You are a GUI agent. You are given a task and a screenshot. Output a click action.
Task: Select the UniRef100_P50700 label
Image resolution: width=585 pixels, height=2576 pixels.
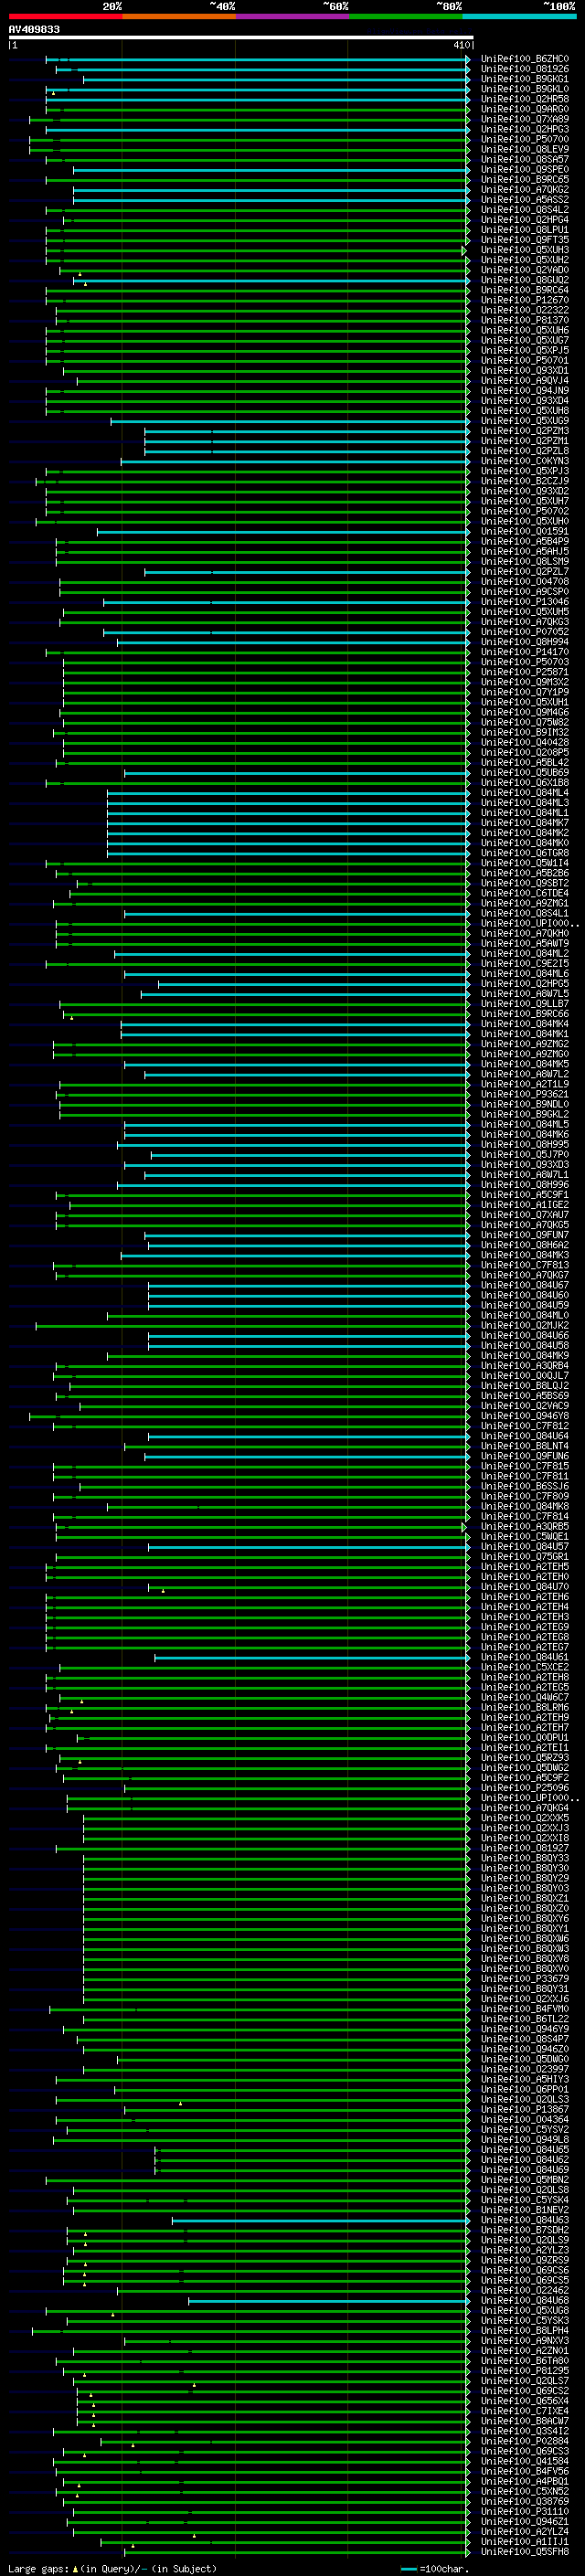[x=524, y=139]
